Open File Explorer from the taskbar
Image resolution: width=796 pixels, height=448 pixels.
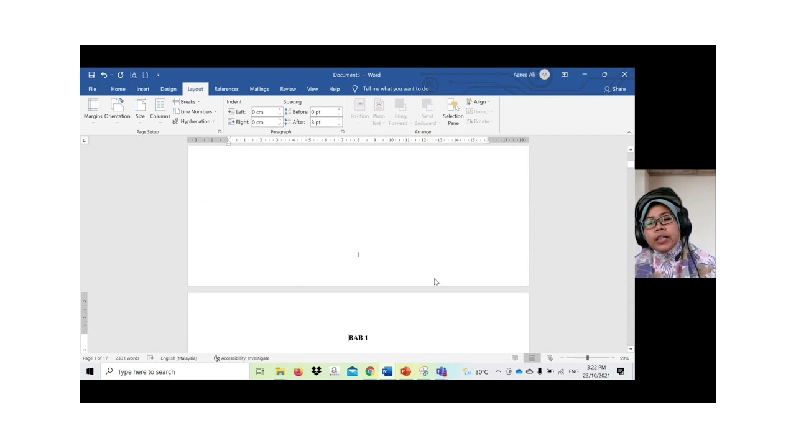(x=280, y=371)
